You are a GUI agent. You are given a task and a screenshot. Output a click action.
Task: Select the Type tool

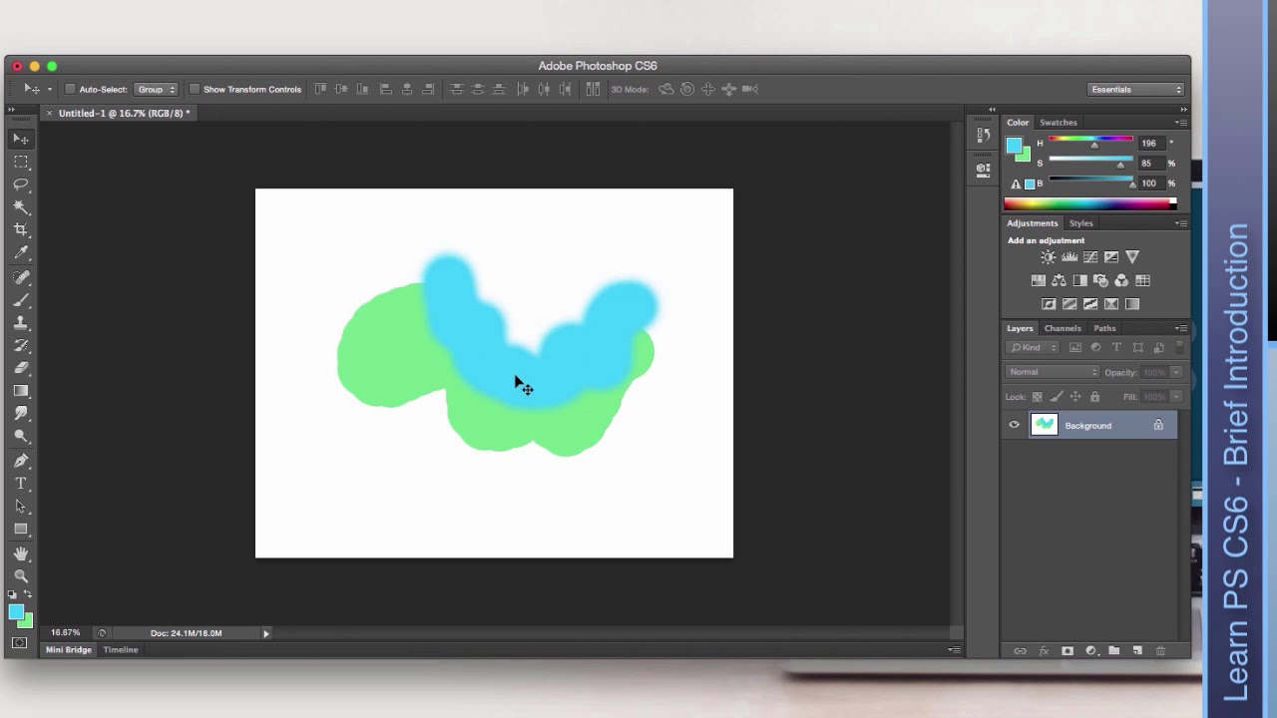click(x=21, y=484)
